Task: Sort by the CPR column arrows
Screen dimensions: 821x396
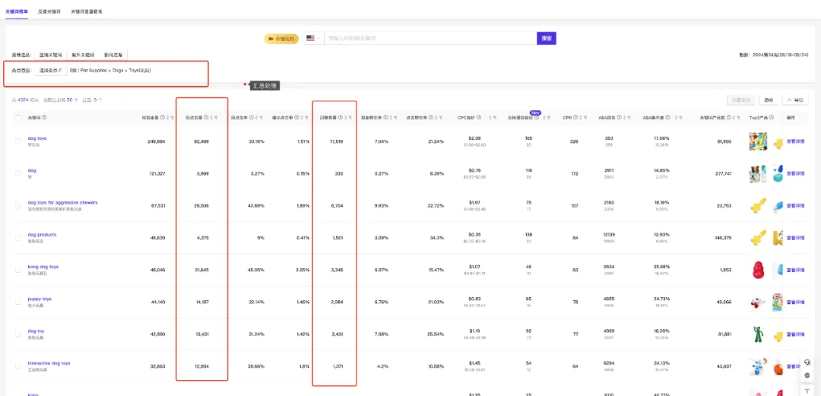Action: click(x=582, y=117)
